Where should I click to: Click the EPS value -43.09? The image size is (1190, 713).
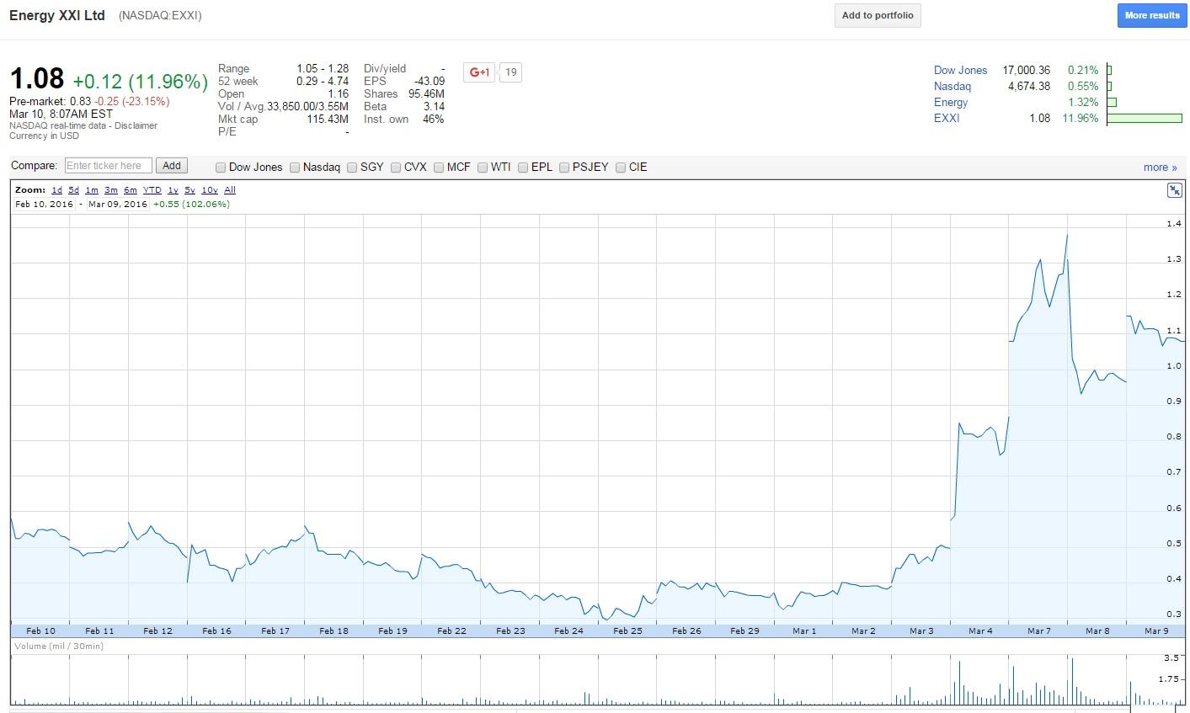pyautogui.click(x=430, y=82)
